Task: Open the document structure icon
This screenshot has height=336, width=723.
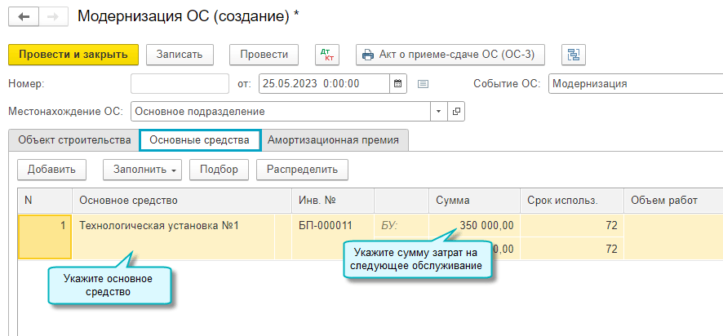Action: (x=574, y=55)
